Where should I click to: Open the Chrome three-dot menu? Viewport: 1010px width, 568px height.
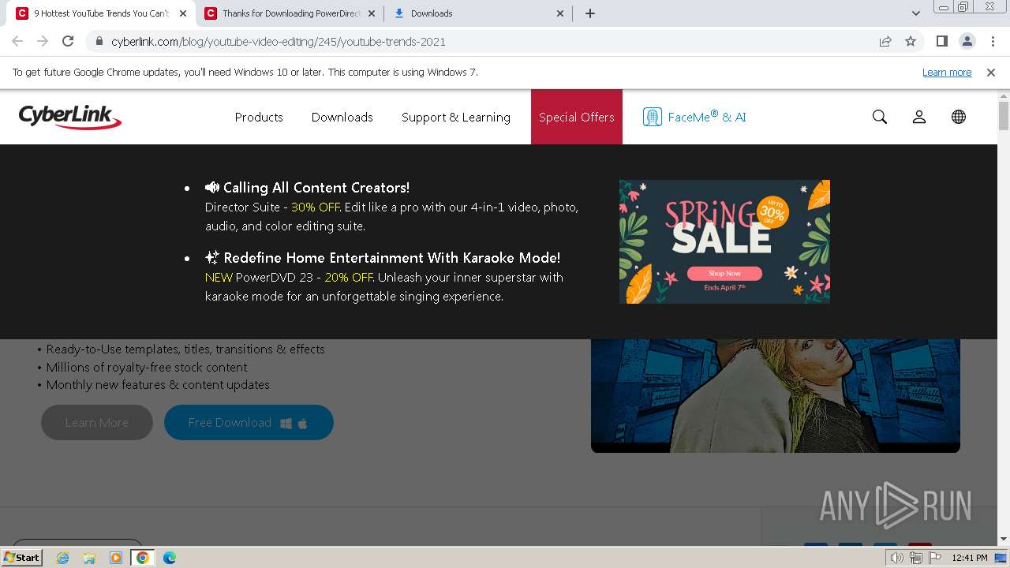click(x=992, y=41)
